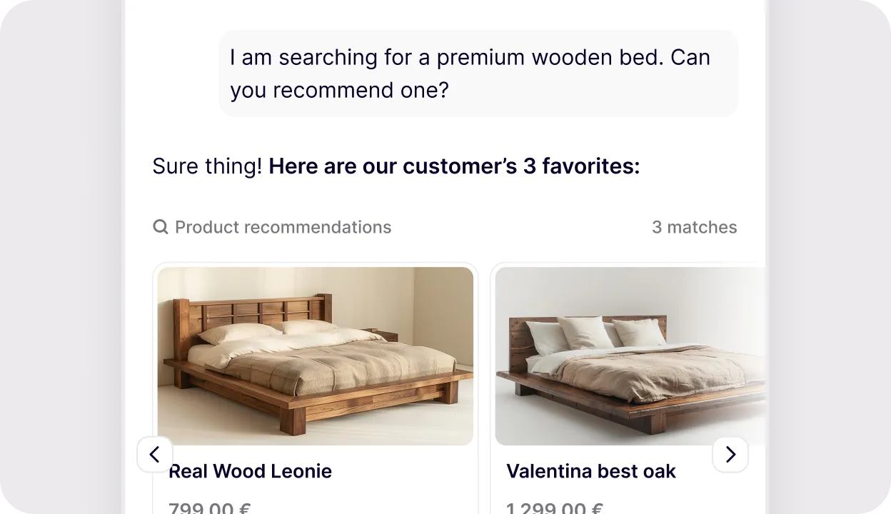The image size is (891, 514).
Task: Collapse back using the left arrow control
Action: point(154,454)
